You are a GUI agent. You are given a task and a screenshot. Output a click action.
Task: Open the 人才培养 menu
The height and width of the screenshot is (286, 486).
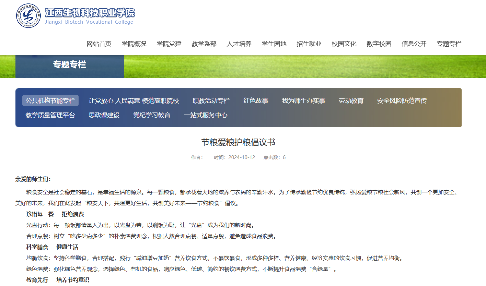click(x=239, y=44)
